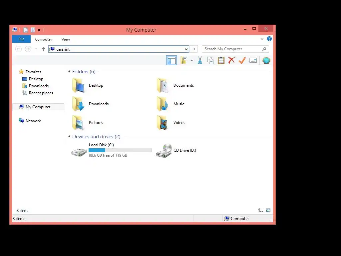Screen dimensions: 341x256
Task: Click into the address bar text field
Action: 119,49
